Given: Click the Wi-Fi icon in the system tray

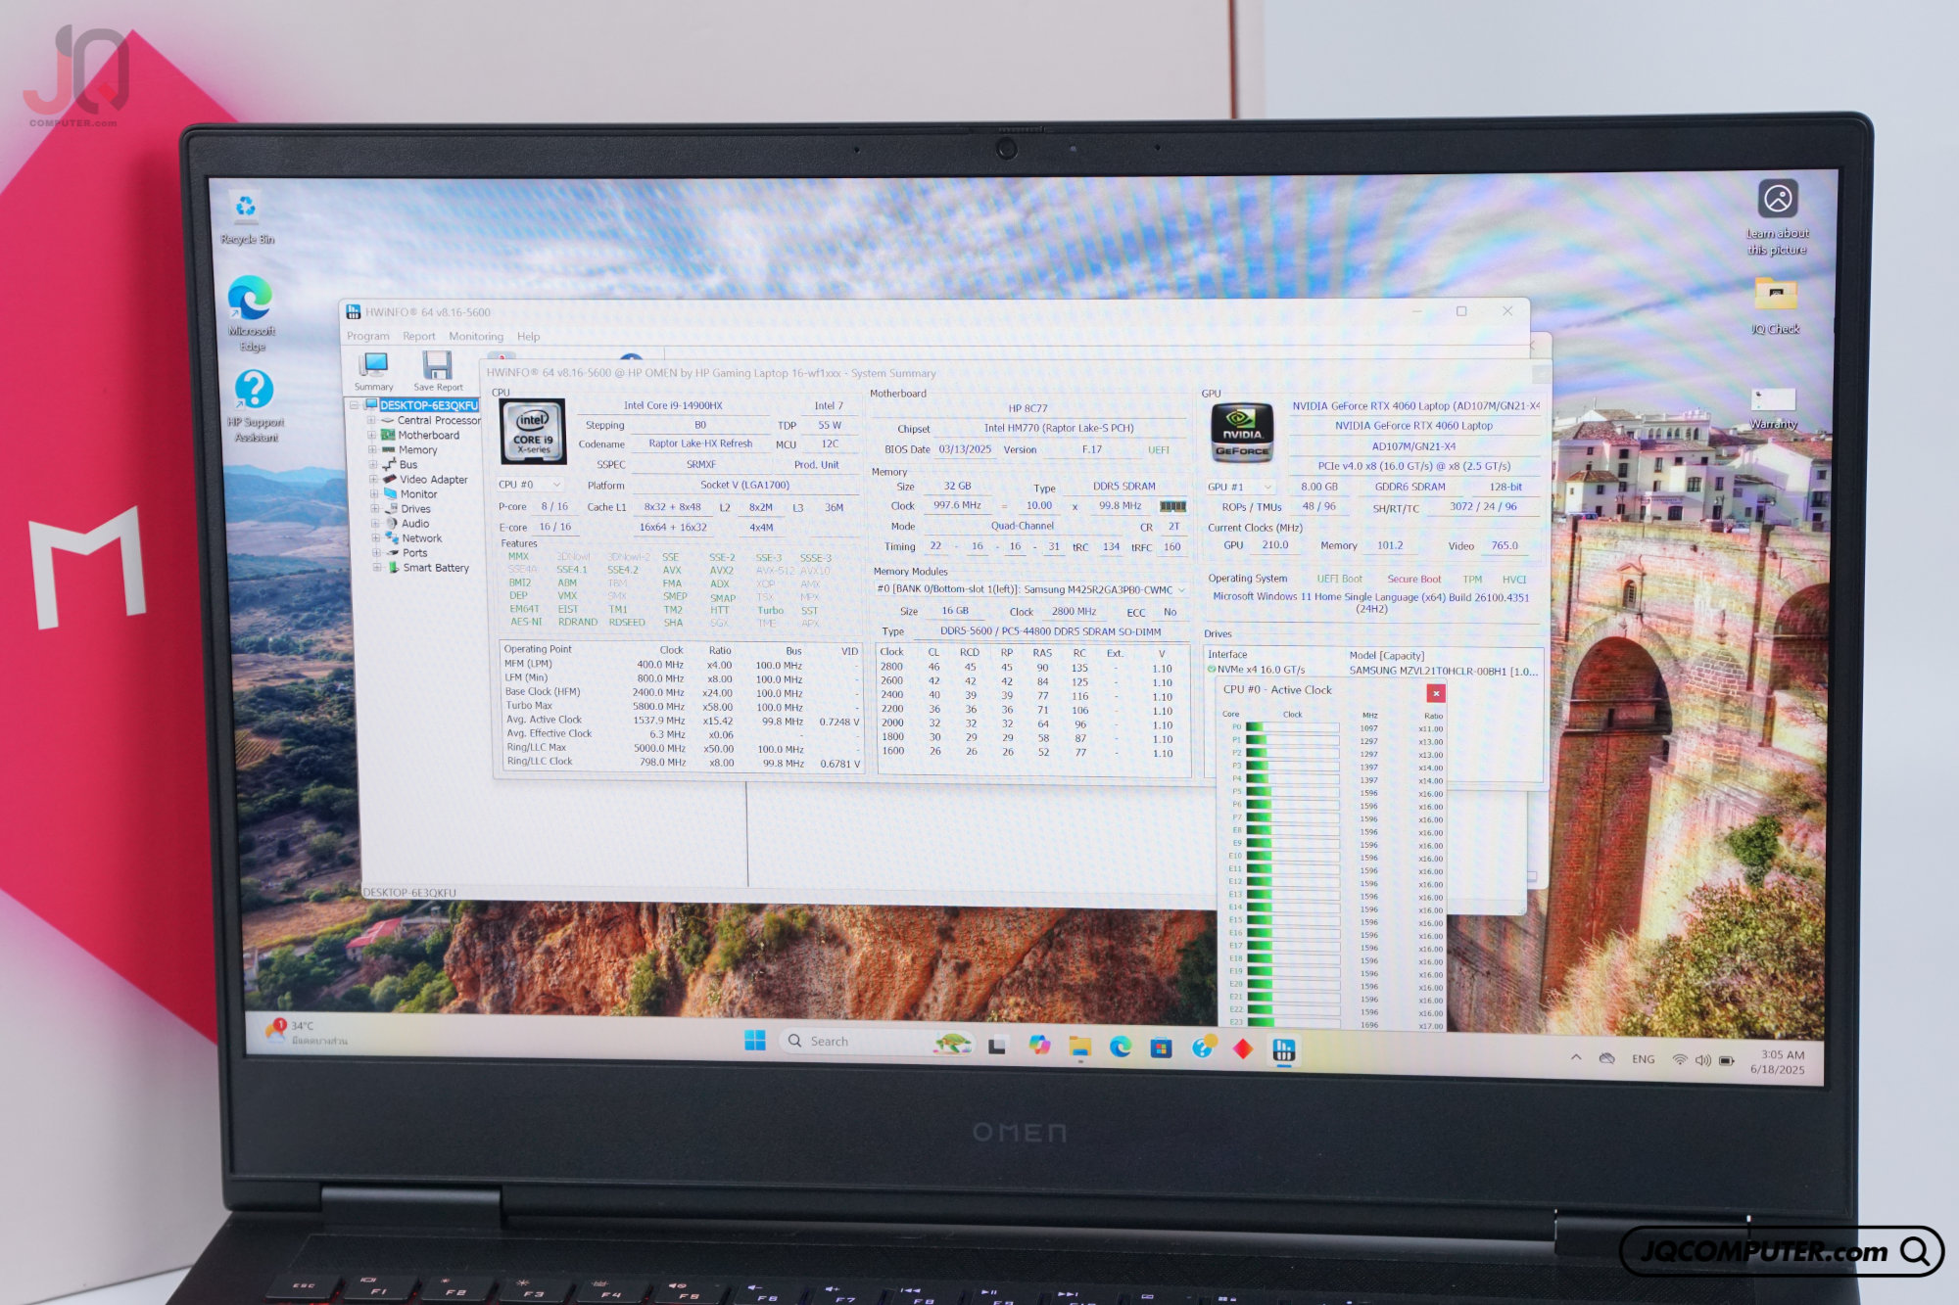Looking at the screenshot, I should point(1680,1059).
